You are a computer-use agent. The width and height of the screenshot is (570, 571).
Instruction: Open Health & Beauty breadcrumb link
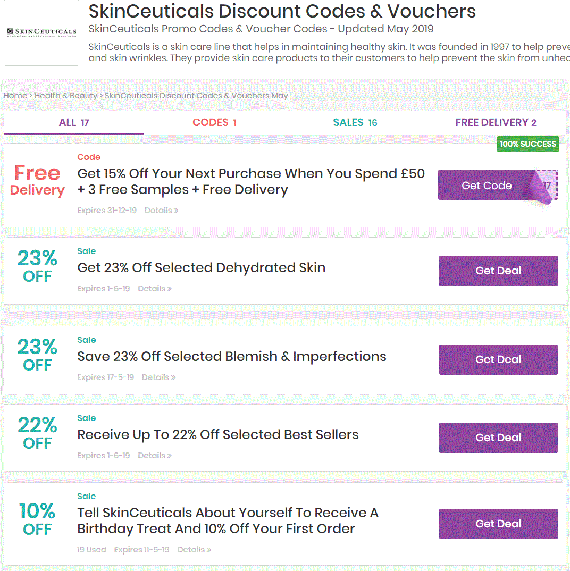(x=66, y=96)
